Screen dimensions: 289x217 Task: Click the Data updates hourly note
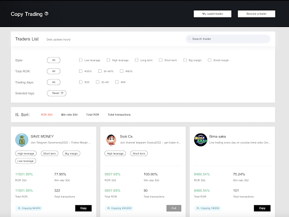59,39
